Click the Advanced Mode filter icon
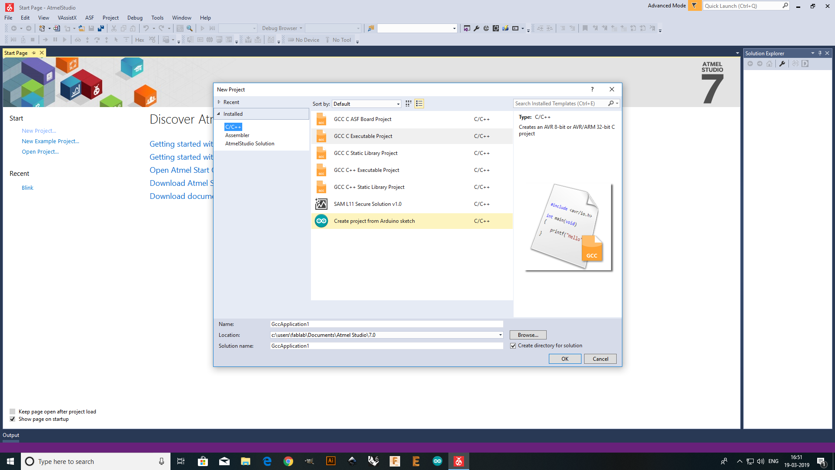 click(x=695, y=6)
